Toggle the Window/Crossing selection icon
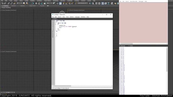Image resolution: width=173 pixels, height=97 pixels. [x=33, y=4]
